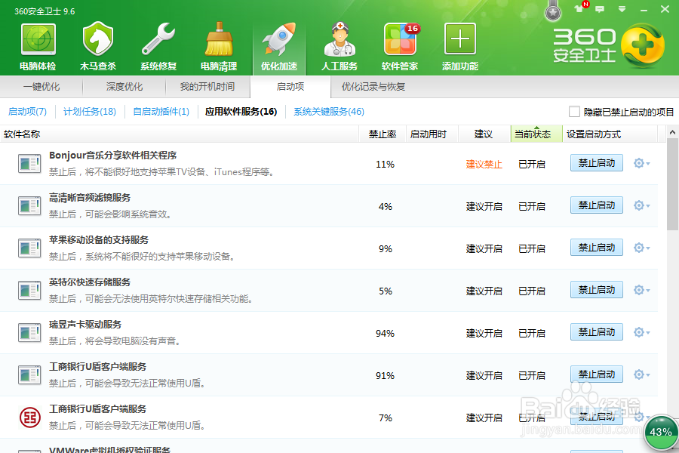Click the 优化加速 rocket icon

[278, 45]
